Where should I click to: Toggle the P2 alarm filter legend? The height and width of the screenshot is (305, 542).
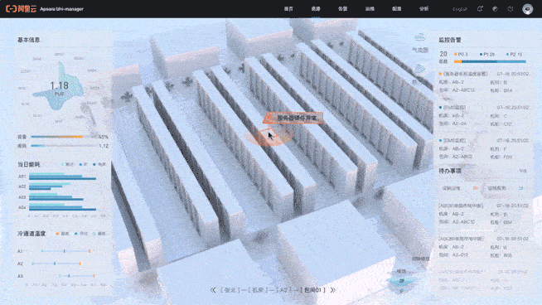[x=514, y=55]
